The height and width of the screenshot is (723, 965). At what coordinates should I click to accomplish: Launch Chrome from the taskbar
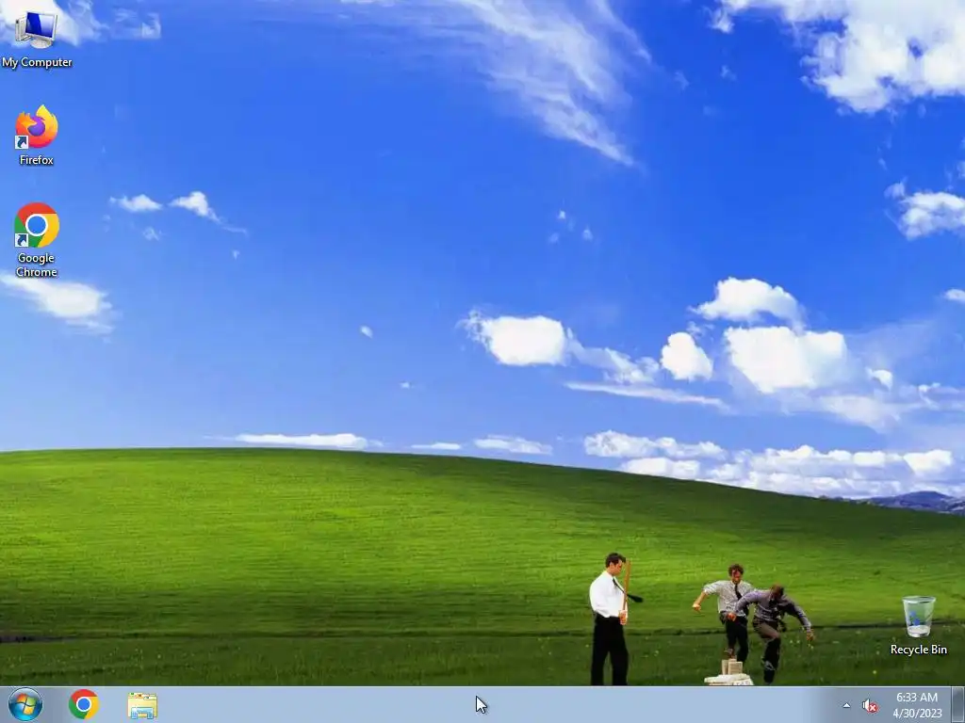click(x=84, y=704)
